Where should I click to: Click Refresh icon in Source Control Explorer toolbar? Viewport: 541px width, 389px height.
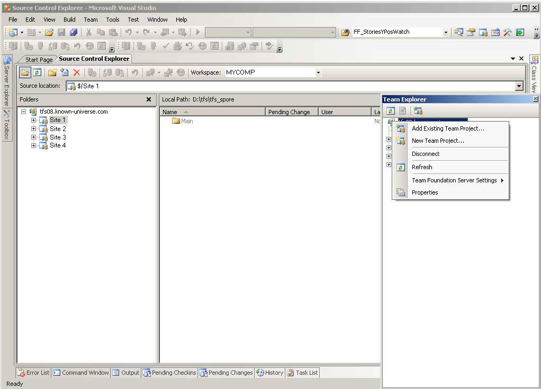[37, 72]
